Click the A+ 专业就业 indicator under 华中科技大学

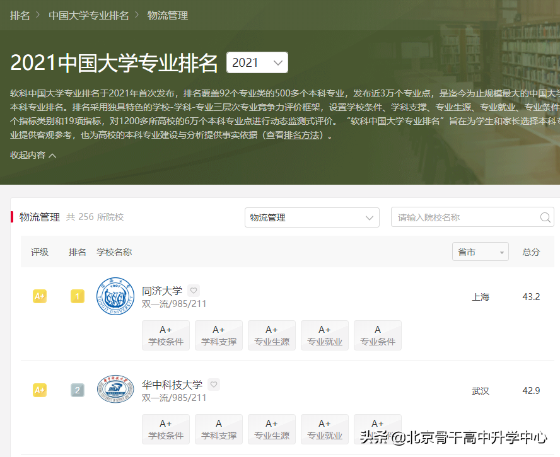(325, 429)
